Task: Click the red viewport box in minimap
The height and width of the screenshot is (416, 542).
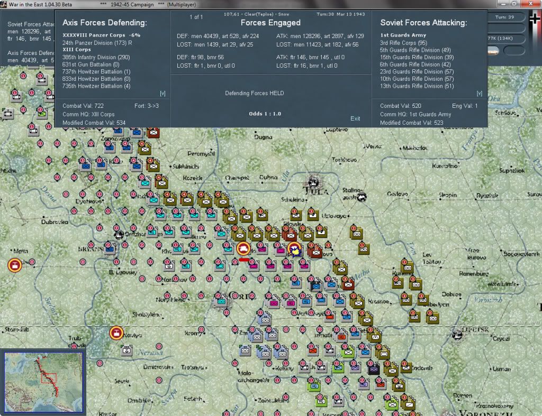Action: pyautogui.click(x=48, y=378)
